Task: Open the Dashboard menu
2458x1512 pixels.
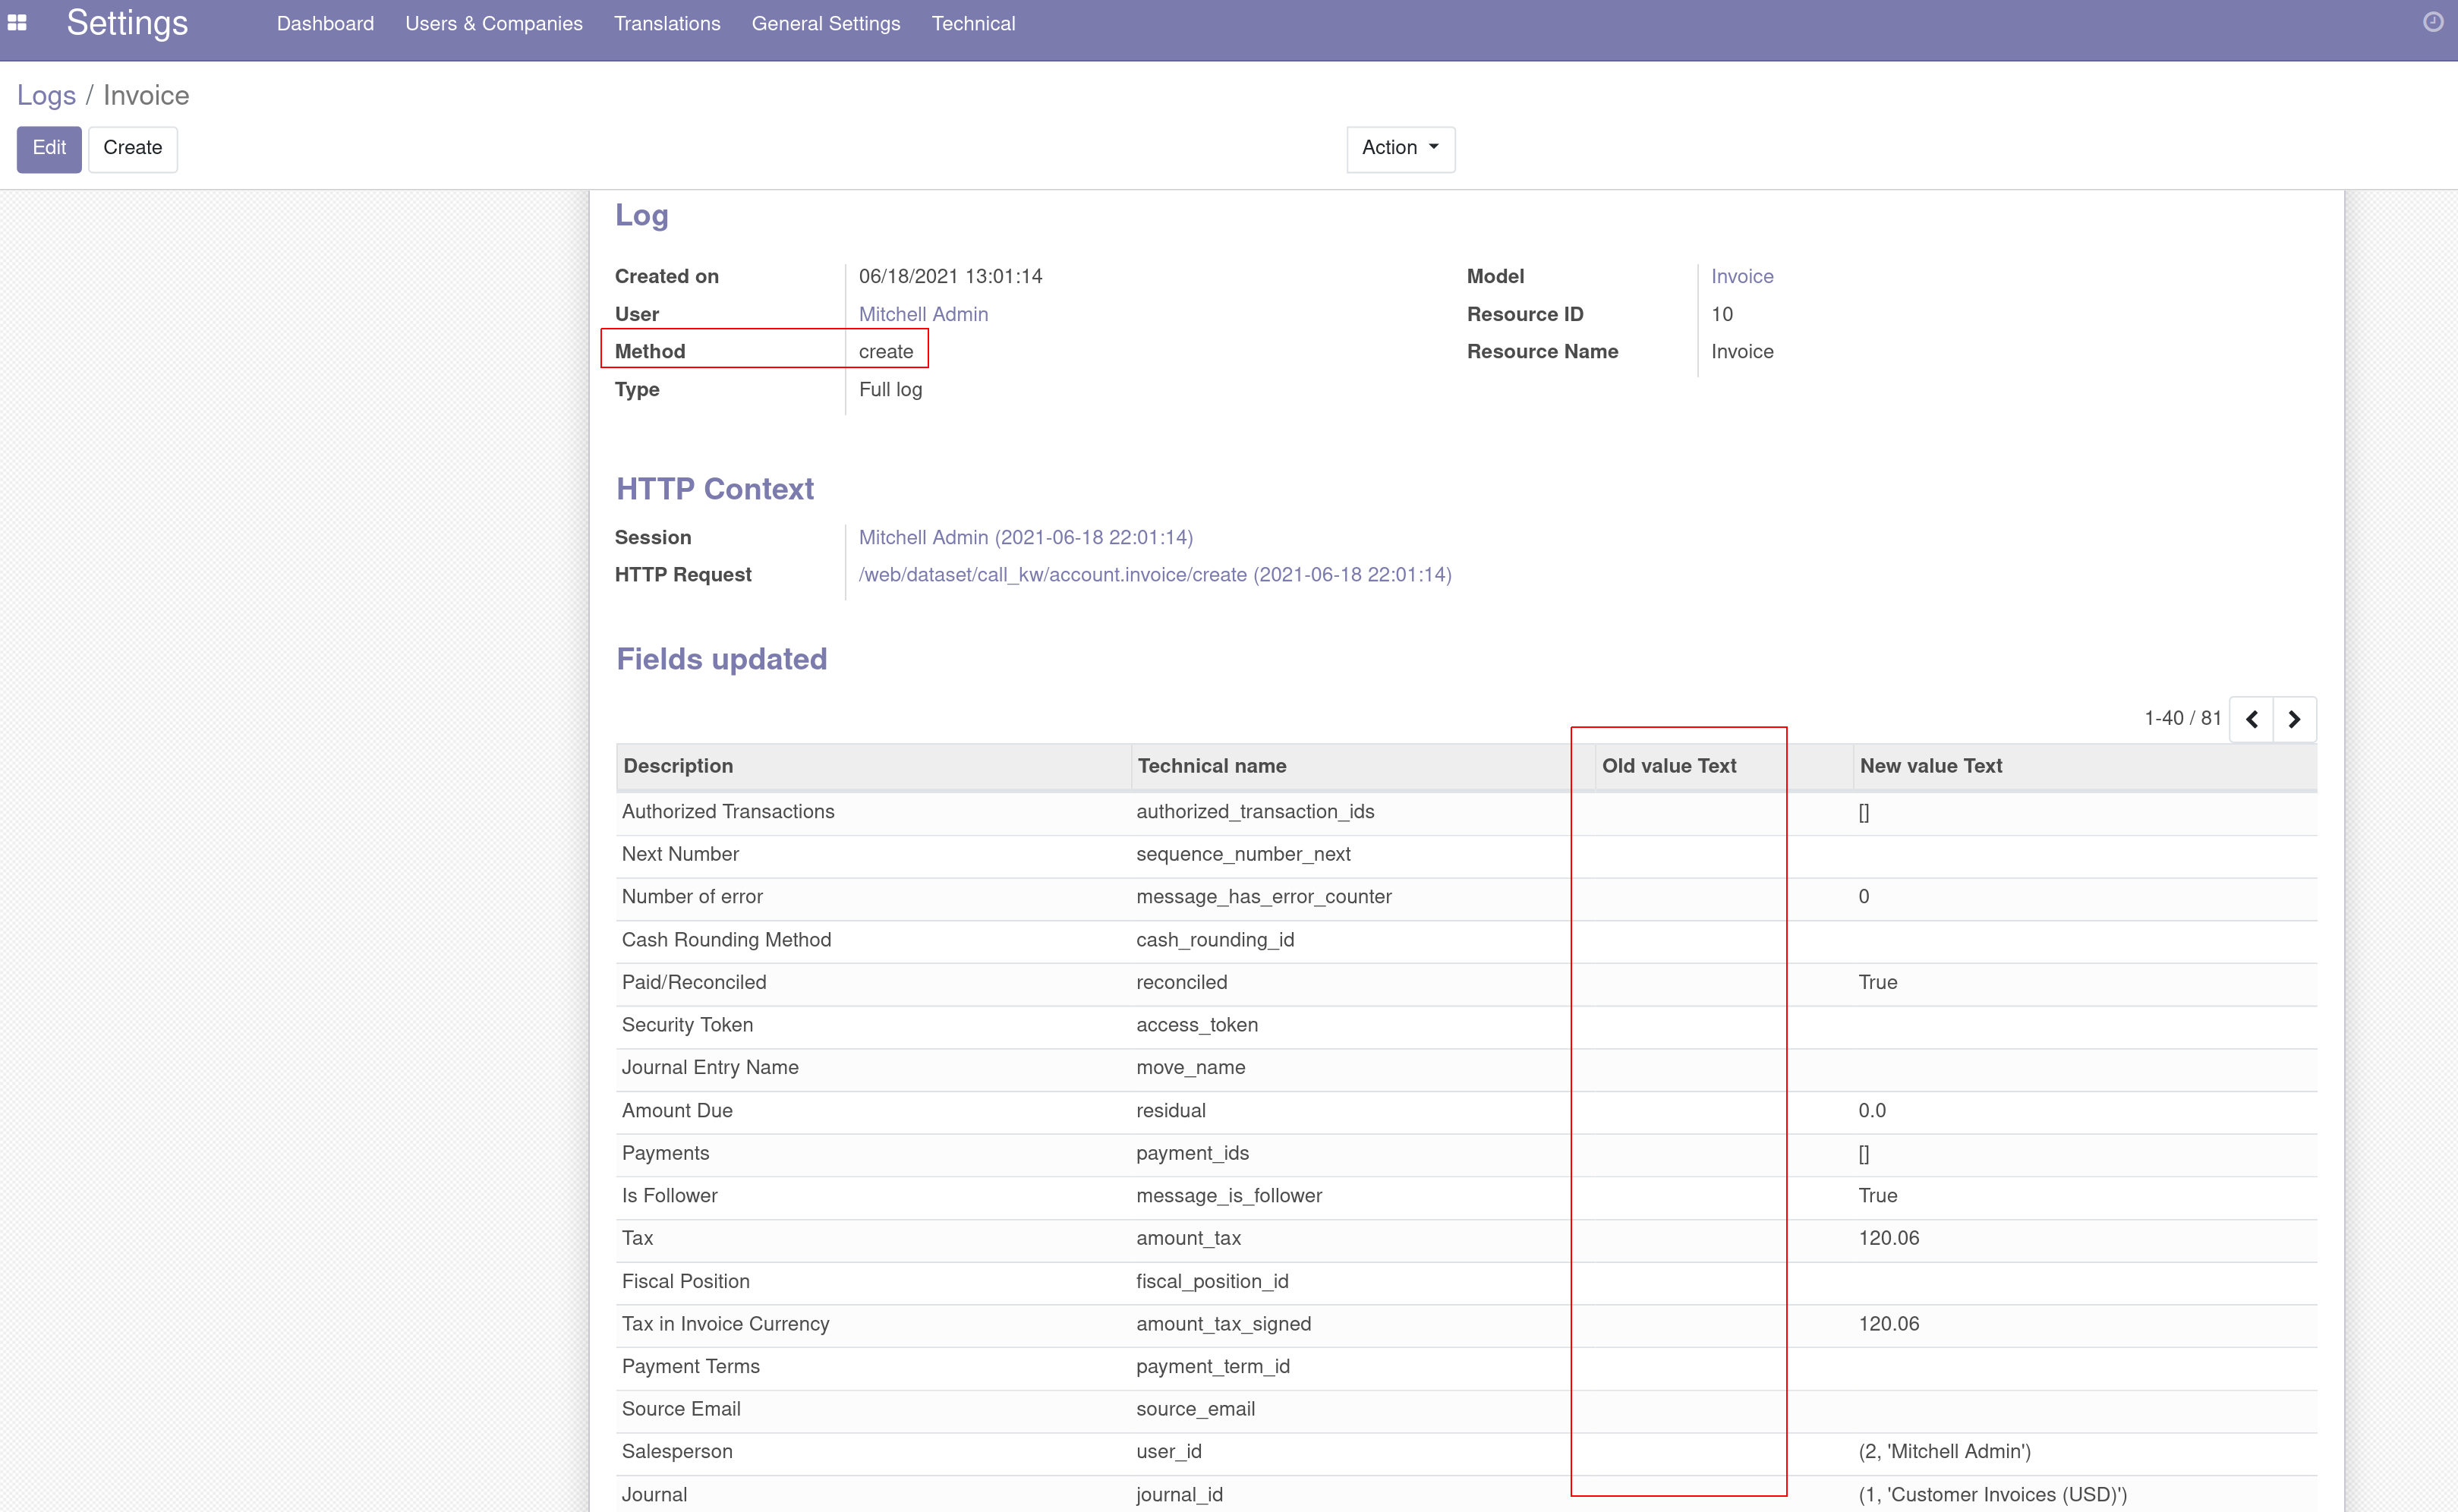Action: click(x=325, y=23)
